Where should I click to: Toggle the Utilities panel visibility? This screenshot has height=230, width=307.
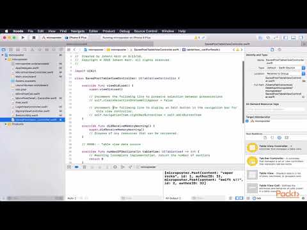(301, 38)
